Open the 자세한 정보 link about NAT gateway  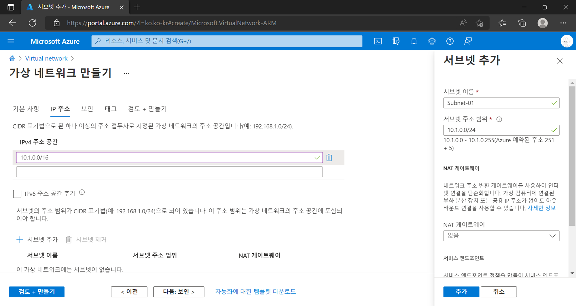[x=541, y=208]
